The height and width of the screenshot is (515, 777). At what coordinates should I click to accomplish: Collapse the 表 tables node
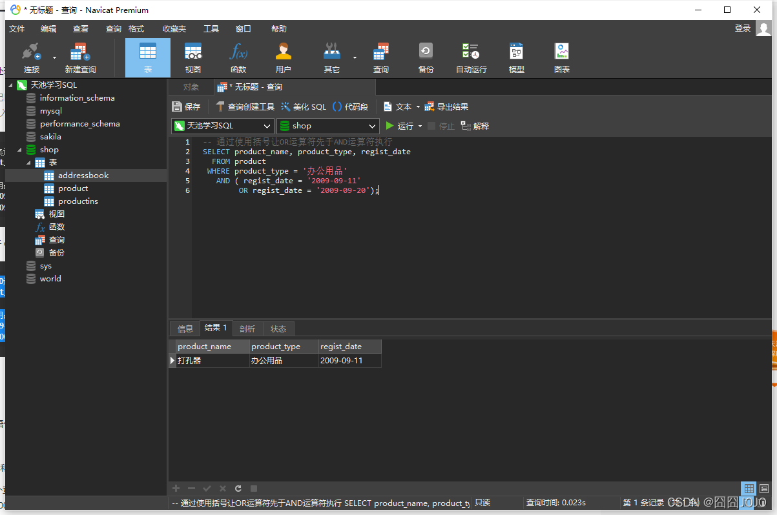click(x=28, y=163)
